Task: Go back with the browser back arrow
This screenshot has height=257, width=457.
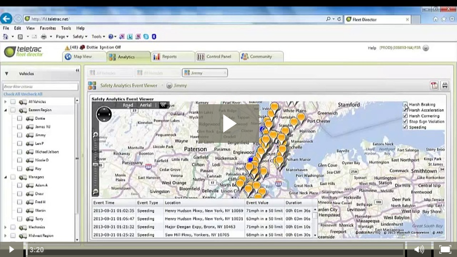Action: pyautogui.click(x=6, y=19)
